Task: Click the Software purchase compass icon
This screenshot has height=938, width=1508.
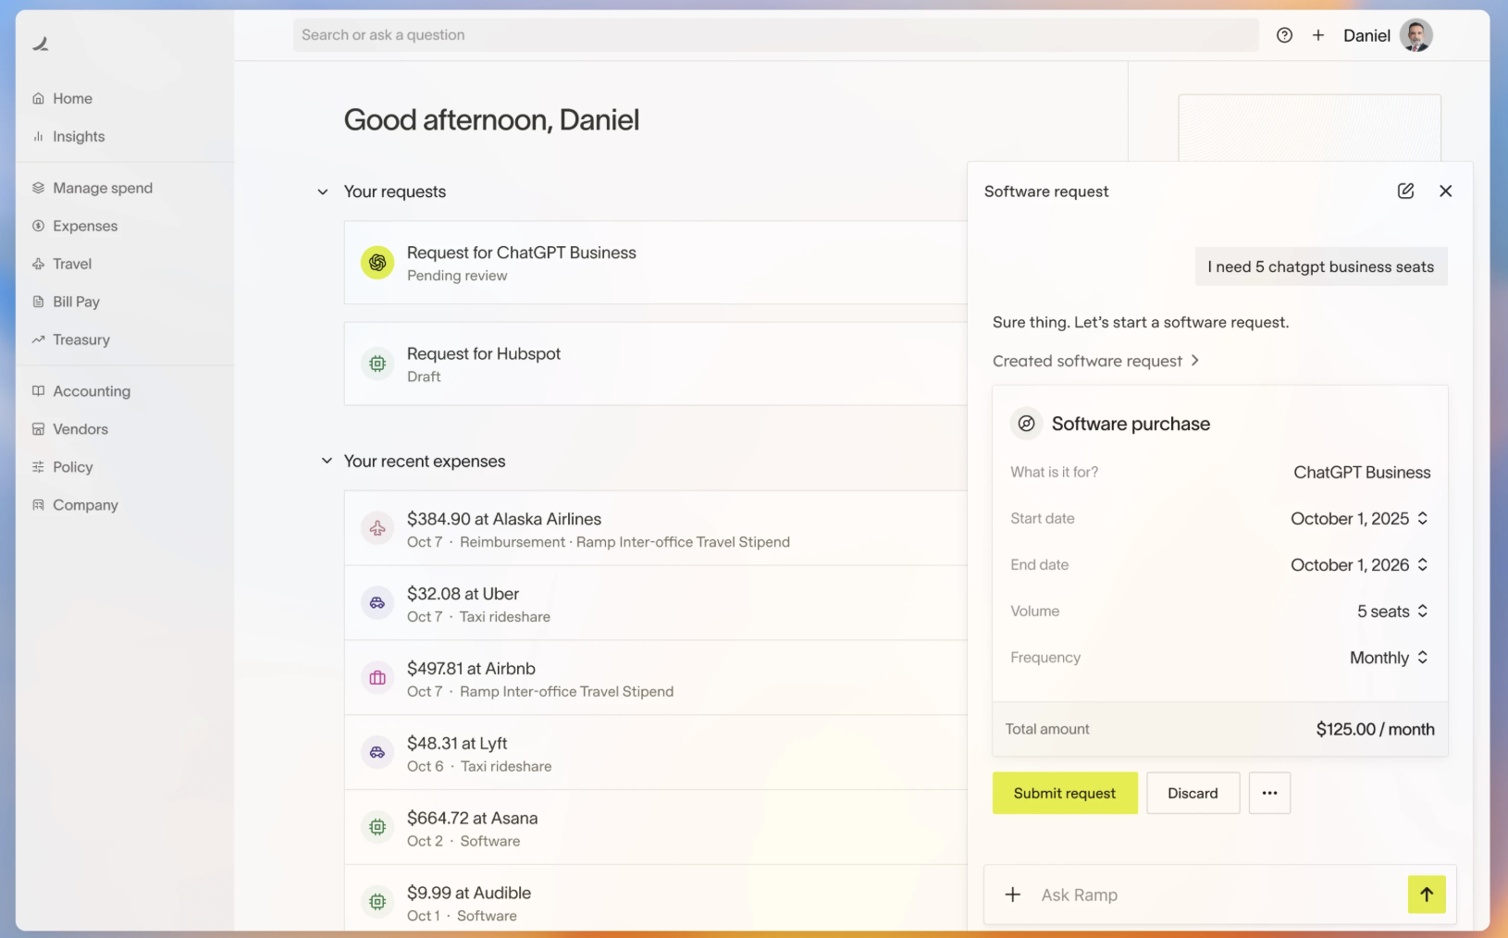Action: (1026, 424)
